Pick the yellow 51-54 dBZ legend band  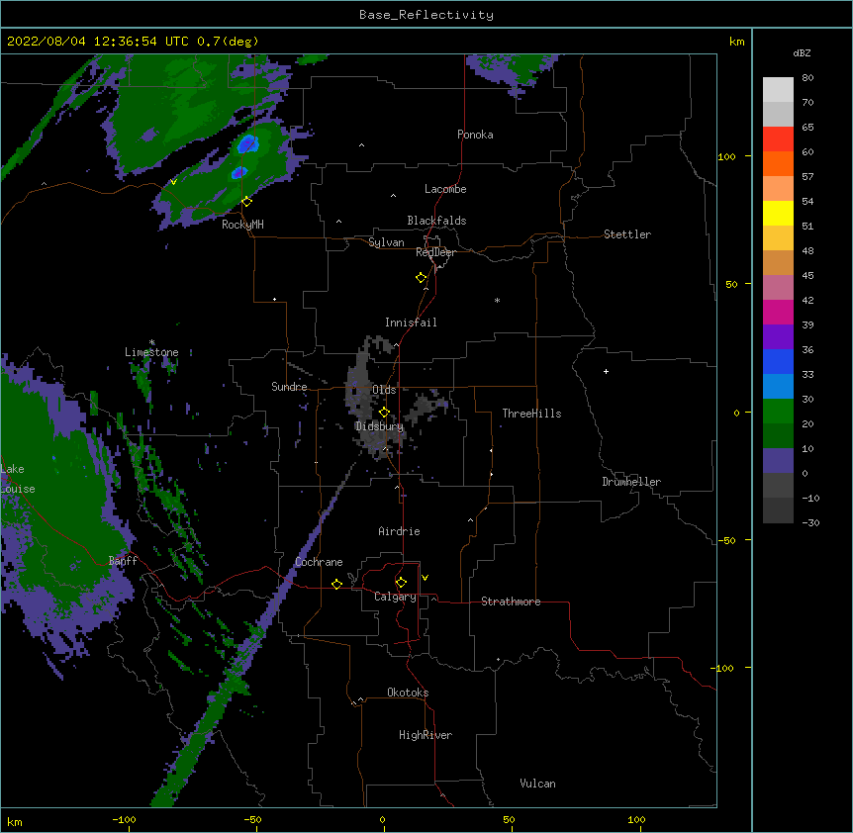point(778,213)
